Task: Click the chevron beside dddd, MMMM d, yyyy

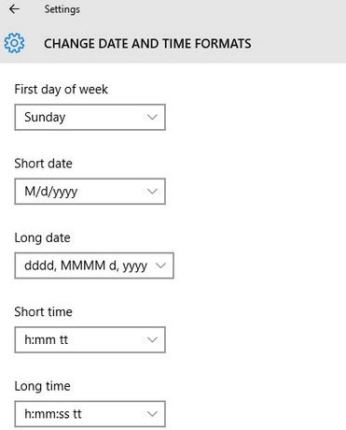Action: (160, 265)
